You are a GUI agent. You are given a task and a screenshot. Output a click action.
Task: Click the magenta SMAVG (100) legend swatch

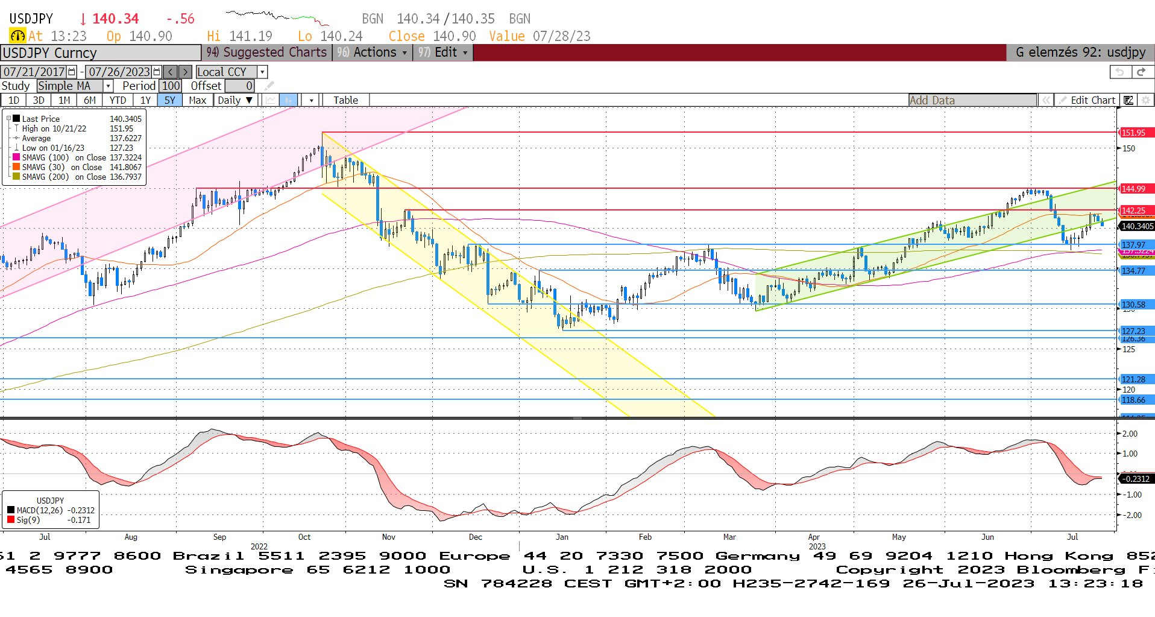click(16, 157)
